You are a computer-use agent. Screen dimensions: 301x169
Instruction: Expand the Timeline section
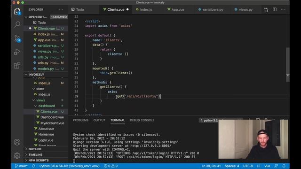(46, 154)
